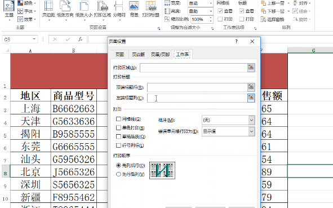Image resolution: width=333 pixels, height=208 pixels.
Task: Click the Name Box showing C8
Action: 17,39
